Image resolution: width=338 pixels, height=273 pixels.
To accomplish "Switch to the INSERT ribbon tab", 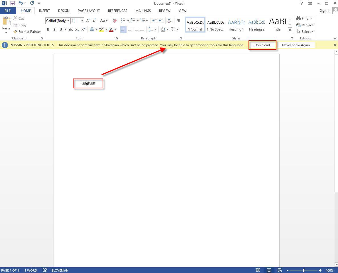I will click(x=44, y=11).
